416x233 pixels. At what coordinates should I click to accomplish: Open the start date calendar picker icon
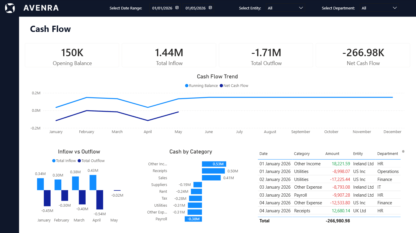(x=177, y=8)
